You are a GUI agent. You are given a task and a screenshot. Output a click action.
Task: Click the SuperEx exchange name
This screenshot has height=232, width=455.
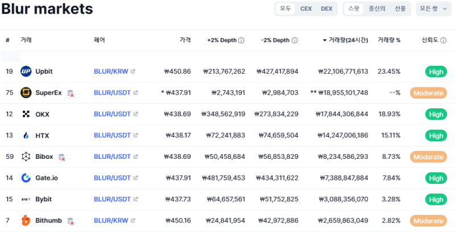click(x=48, y=93)
